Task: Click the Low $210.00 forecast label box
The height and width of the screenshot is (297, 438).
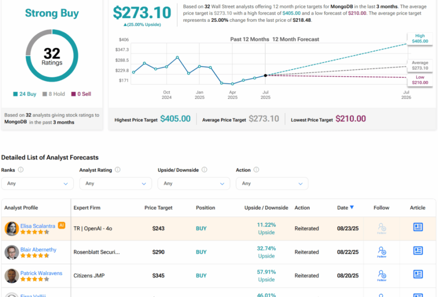Action: click(x=420, y=80)
